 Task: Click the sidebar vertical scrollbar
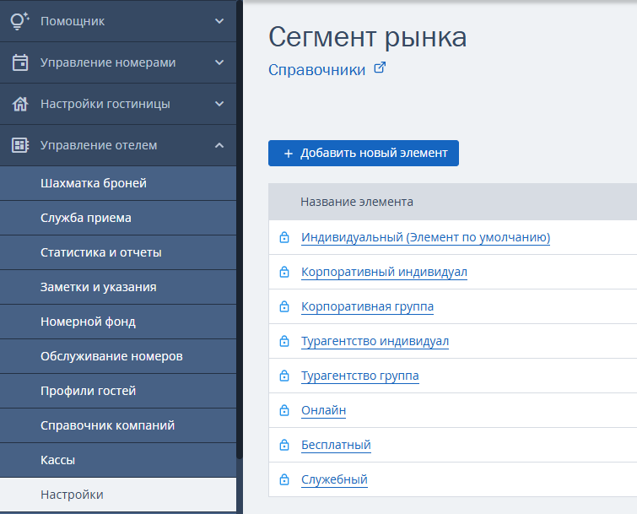coord(240,228)
